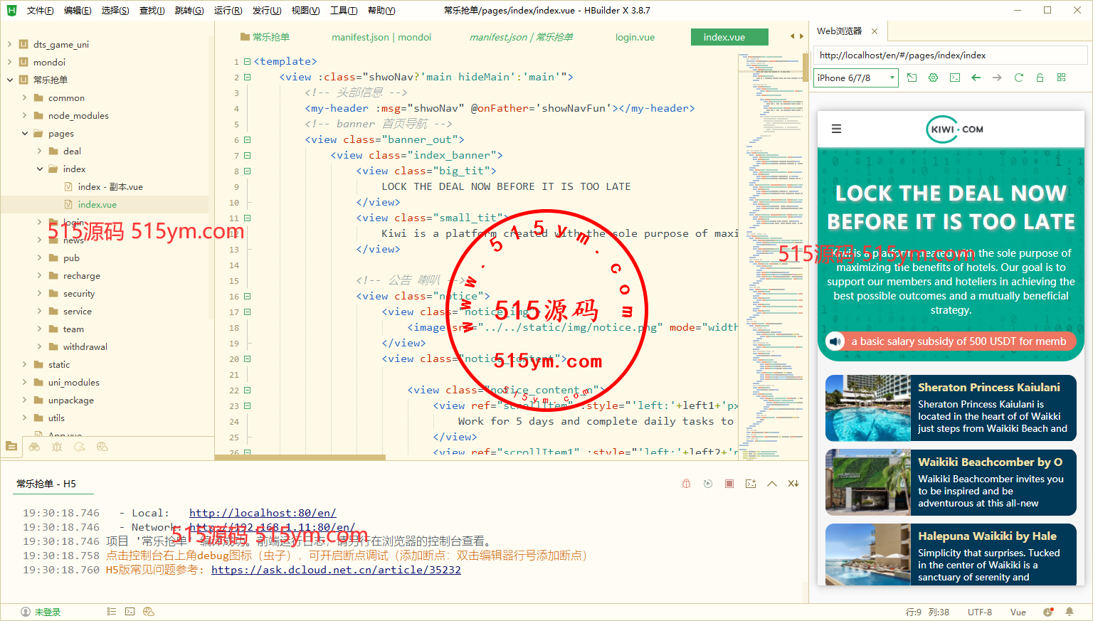Click the browser URL address field
This screenshot has height=621, width=1093.
click(949, 55)
